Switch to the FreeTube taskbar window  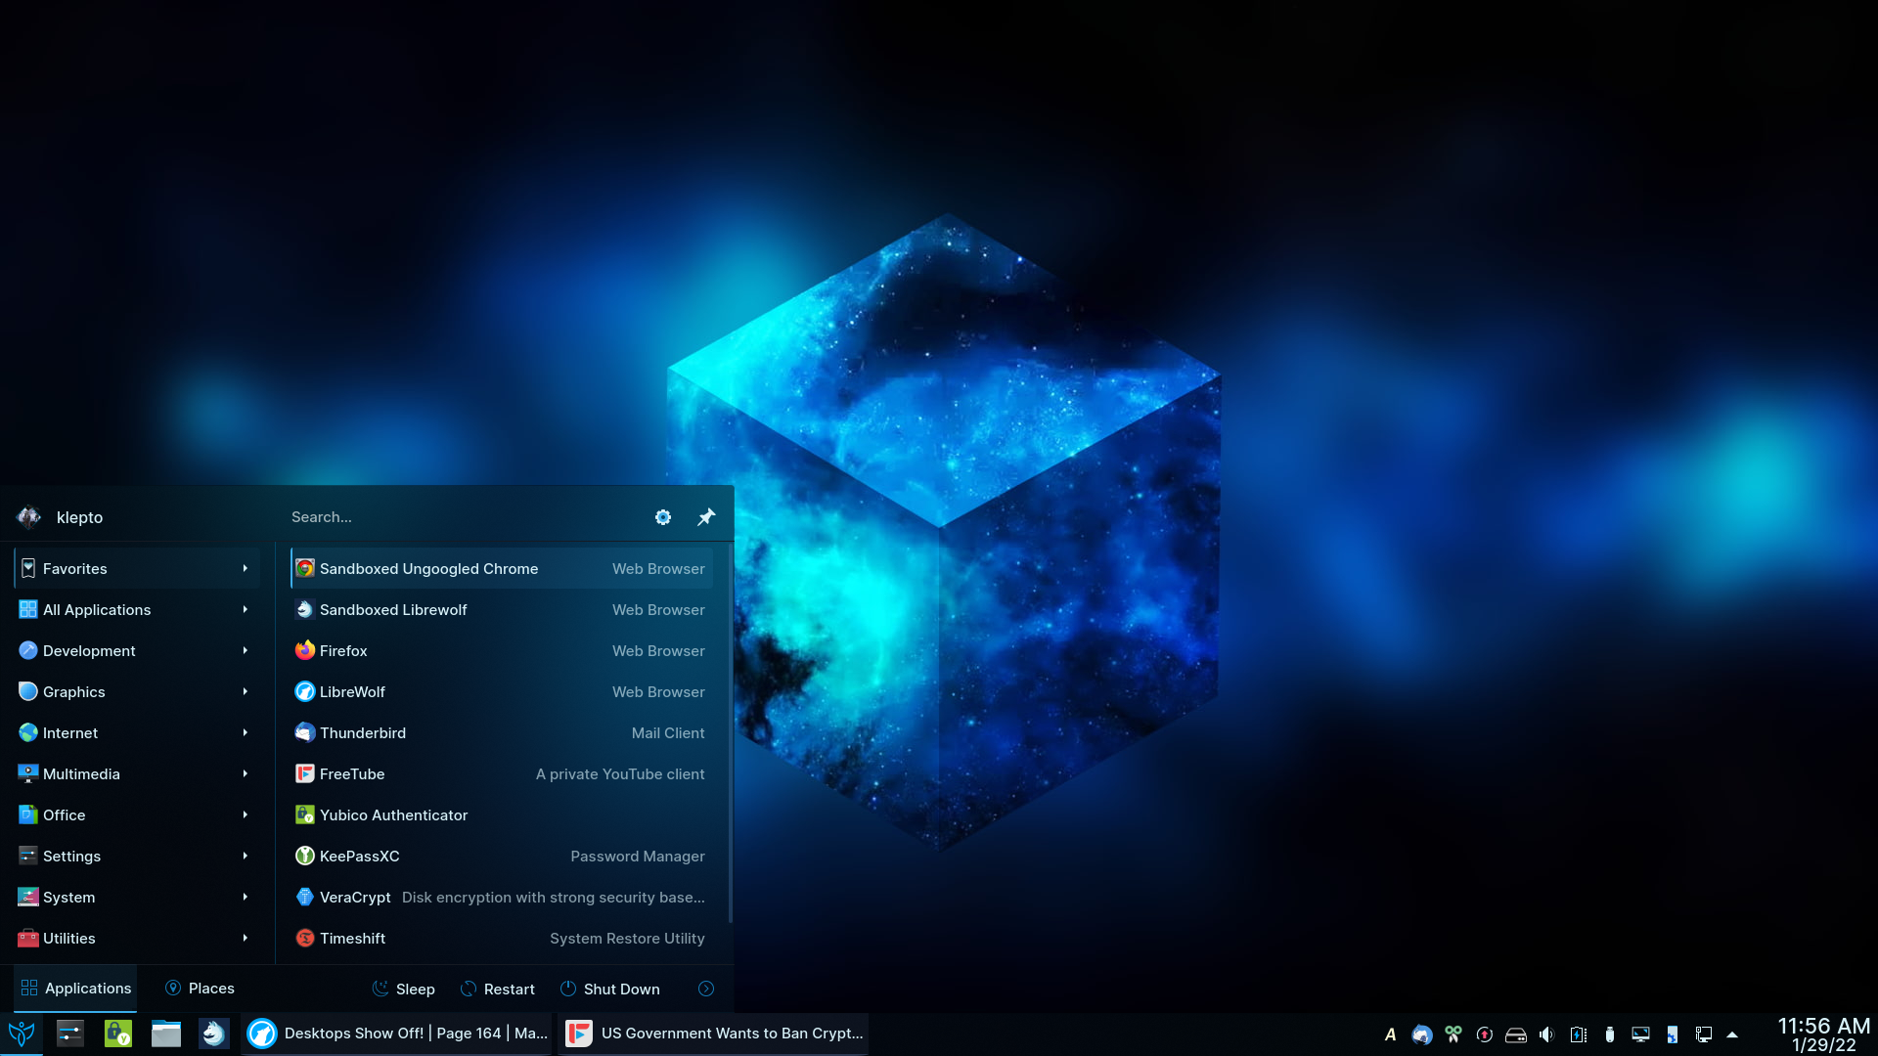(x=714, y=1034)
